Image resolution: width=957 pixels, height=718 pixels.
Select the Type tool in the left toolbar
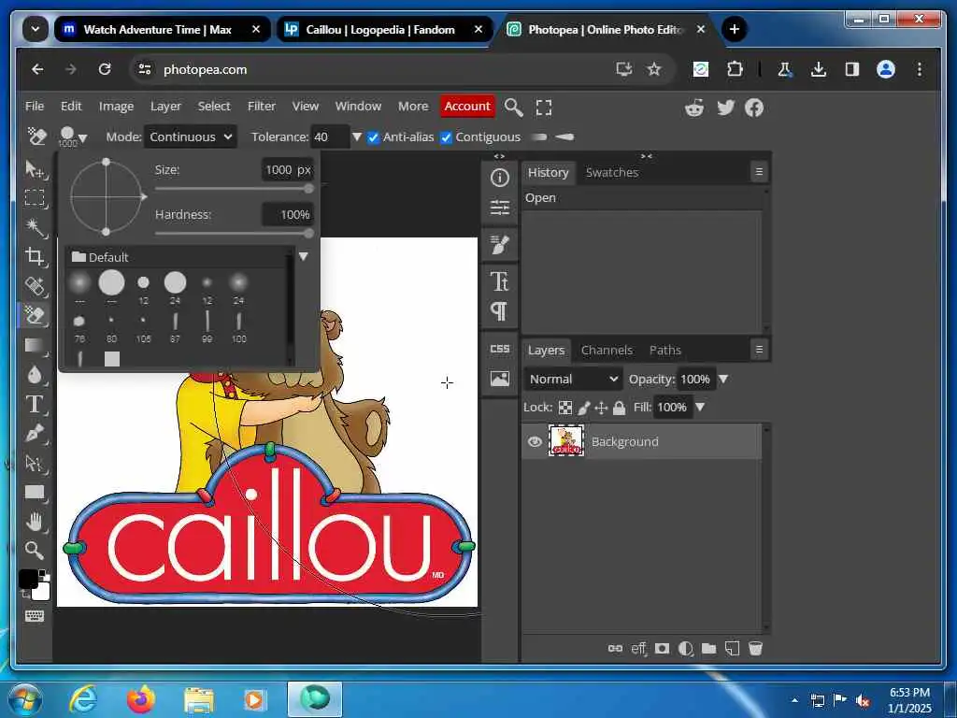pos(35,404)
